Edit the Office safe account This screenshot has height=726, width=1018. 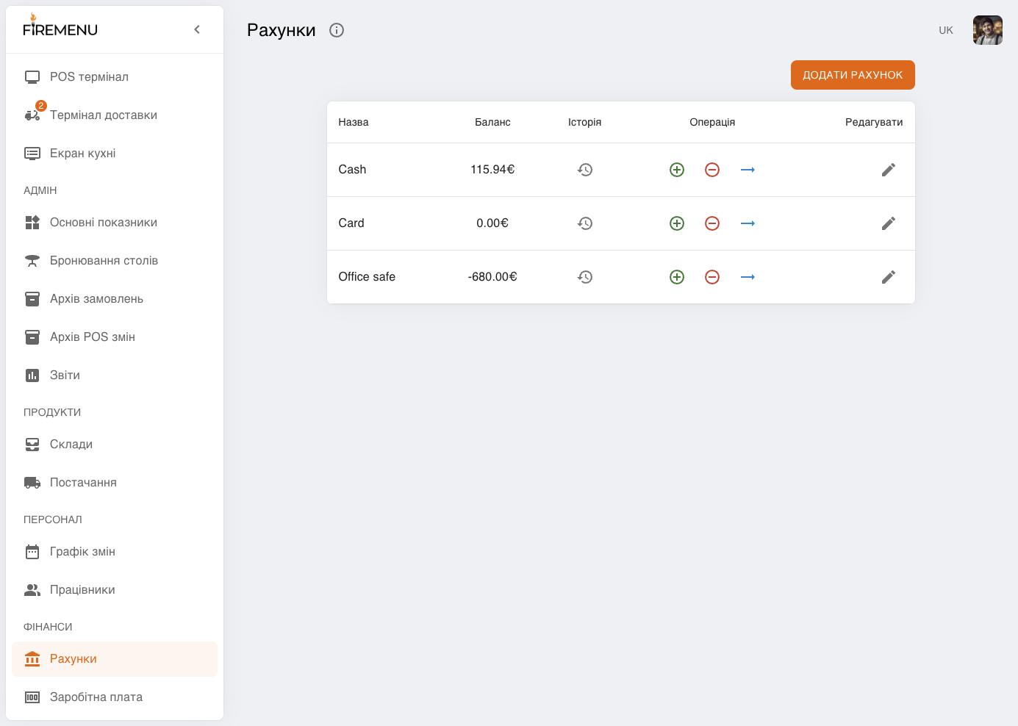889,277
